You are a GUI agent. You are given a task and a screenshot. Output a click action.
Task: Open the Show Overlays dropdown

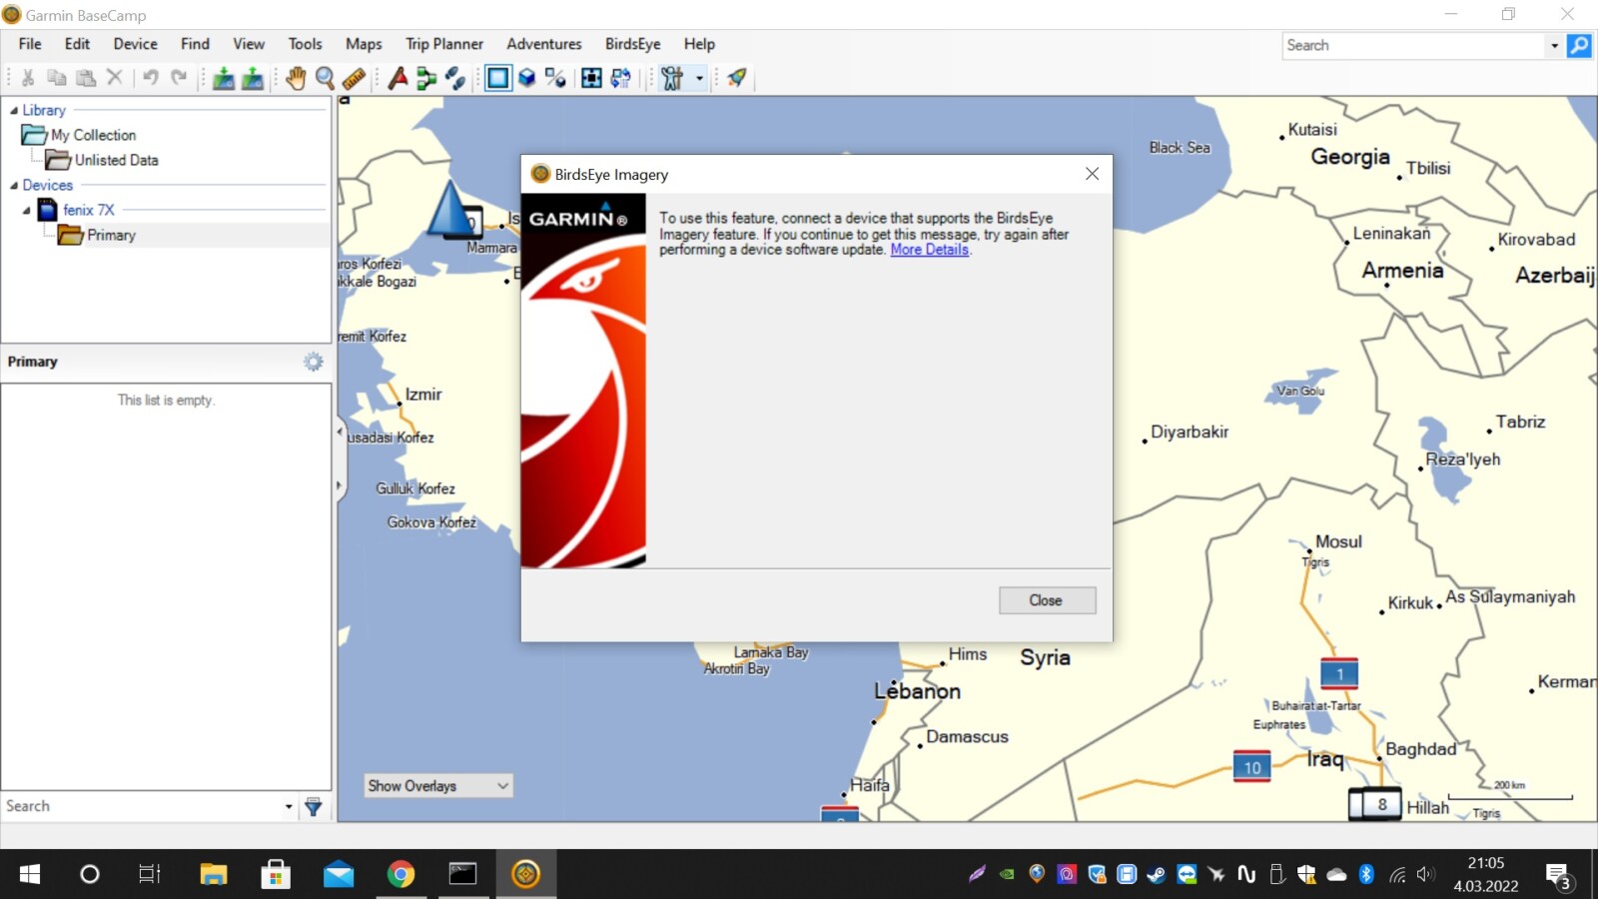(x=439, y=786)
